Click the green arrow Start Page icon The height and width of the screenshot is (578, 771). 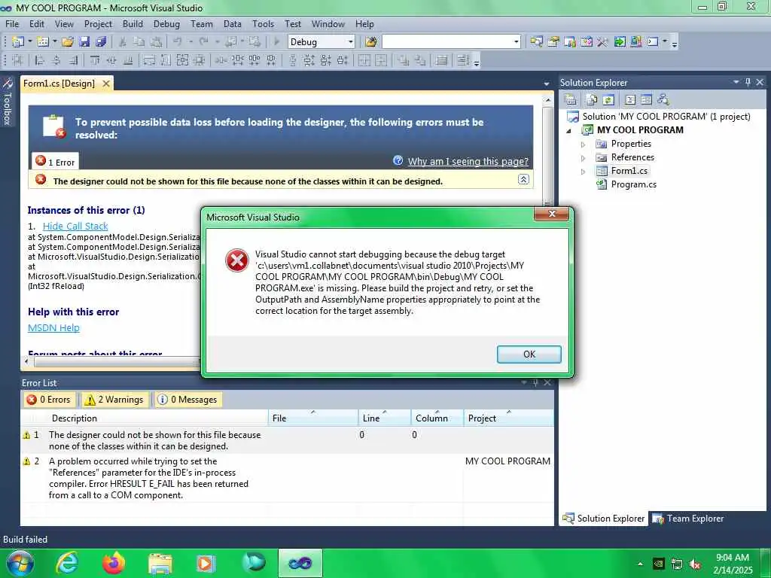620,42
